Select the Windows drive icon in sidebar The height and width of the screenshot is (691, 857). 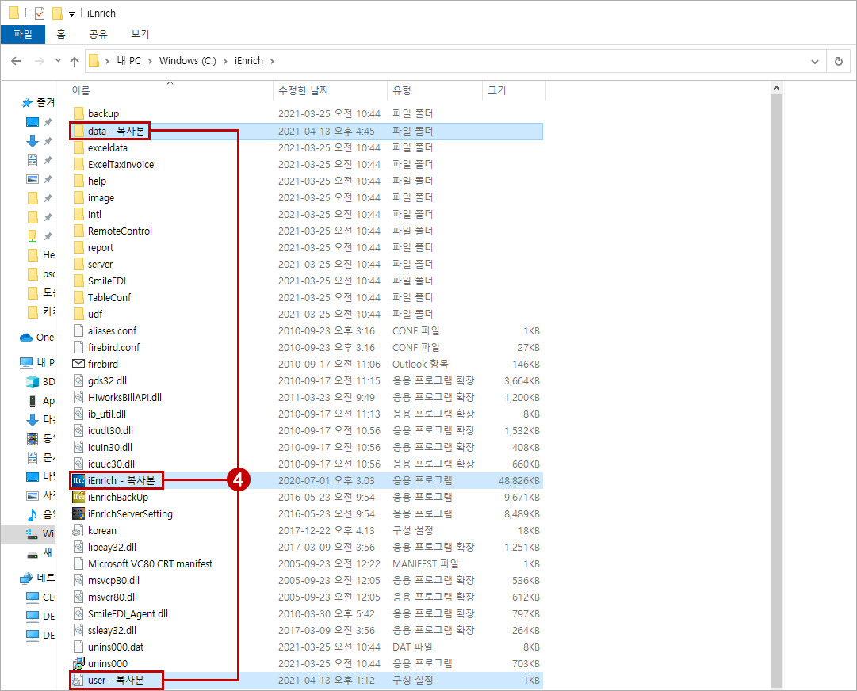pyautogui.click(x=33, y=533)
